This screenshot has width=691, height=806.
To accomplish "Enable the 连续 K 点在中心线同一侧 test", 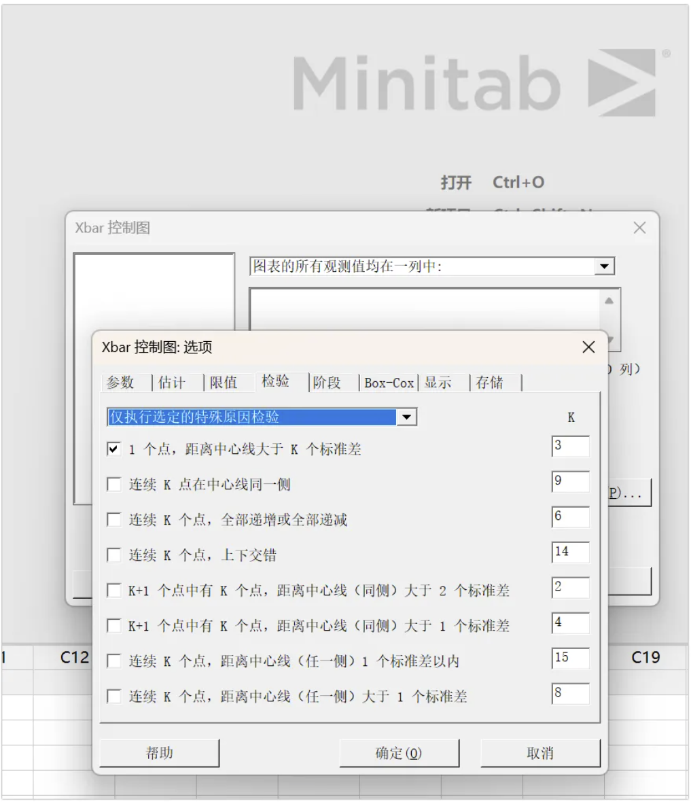I will [x=114, y=485].
